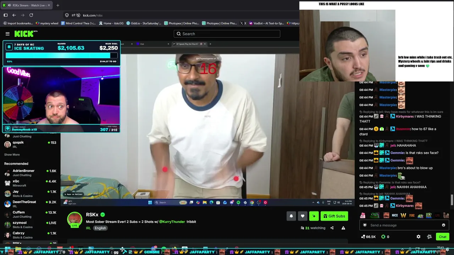Toggle notifications bell for RSKx
The height and width of the screenshot is (255, 454).
(291, 216)
